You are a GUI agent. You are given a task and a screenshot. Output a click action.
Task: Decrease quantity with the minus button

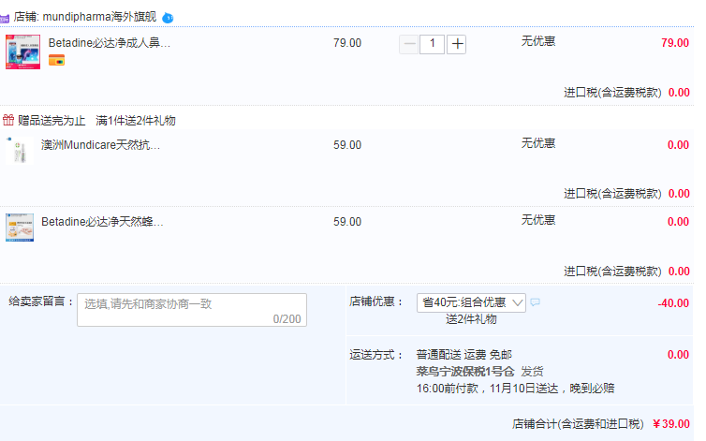click(x=408, y=44)
